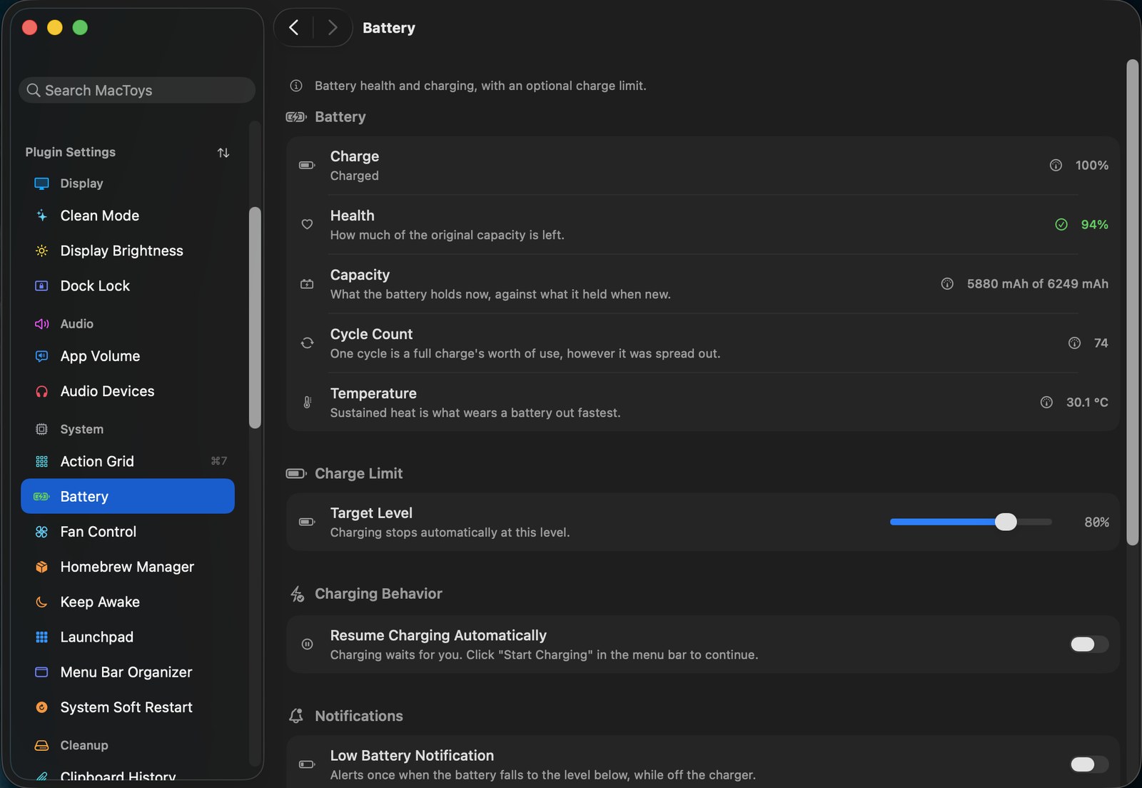Click the 5880 mAh of 6249 mAh value
This screenshot has height=788, width=1142.
(1037, 283)
